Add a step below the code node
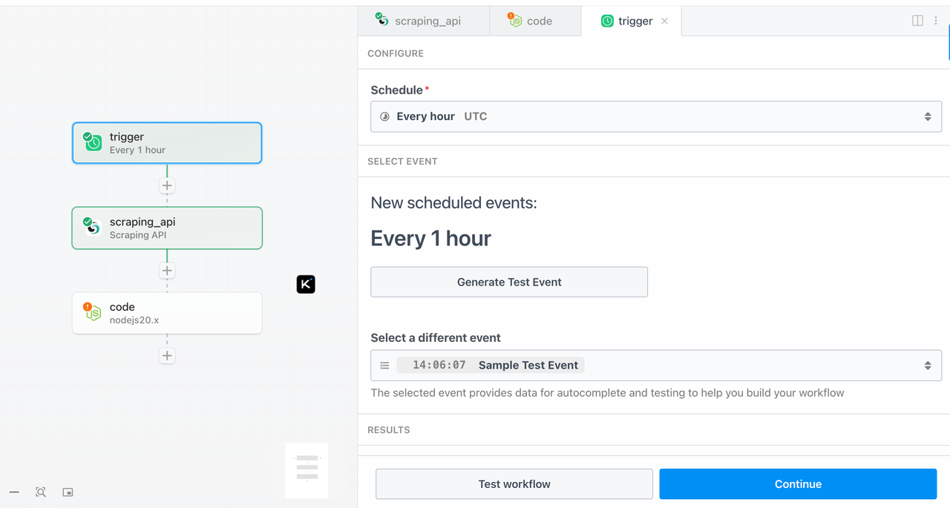Viewport: 950px width, 508px height. point(167,356)
